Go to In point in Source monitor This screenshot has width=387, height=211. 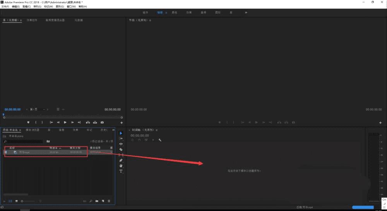coord(51,122)
